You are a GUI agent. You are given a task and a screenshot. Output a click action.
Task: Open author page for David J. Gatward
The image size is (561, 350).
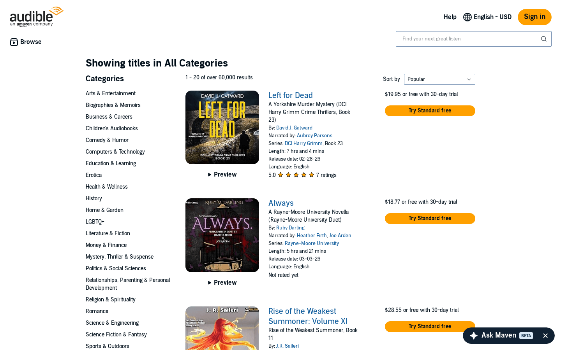(294, 128)
